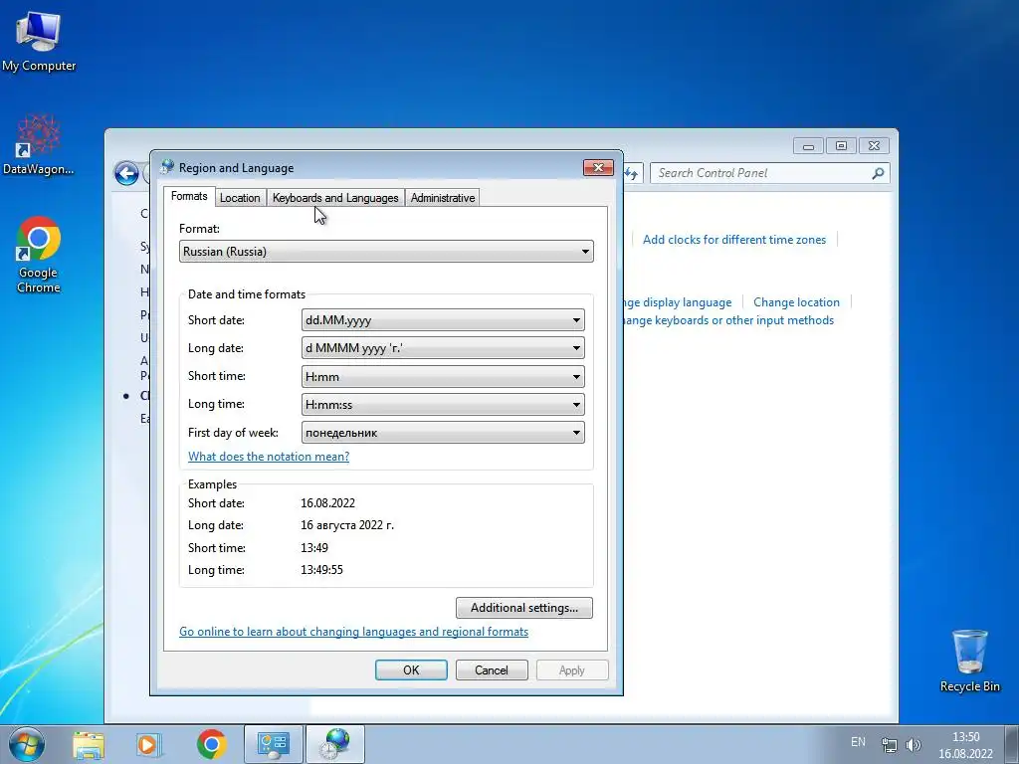
Task: Open the Windows Start menu
Action: (27, 744)
